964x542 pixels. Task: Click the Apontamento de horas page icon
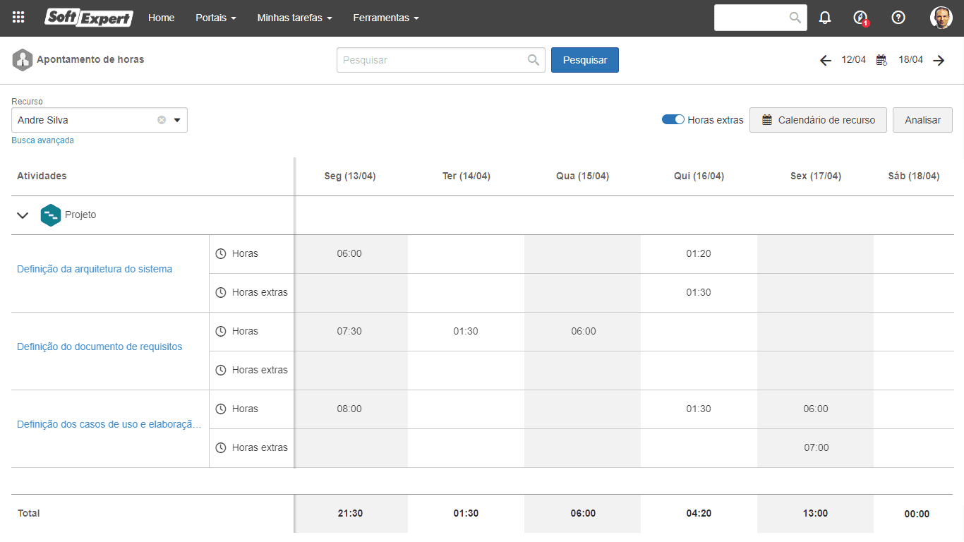(23, 60)
